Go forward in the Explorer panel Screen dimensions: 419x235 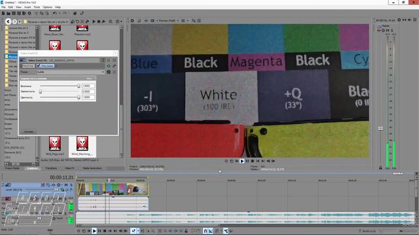tap(14, 22)
